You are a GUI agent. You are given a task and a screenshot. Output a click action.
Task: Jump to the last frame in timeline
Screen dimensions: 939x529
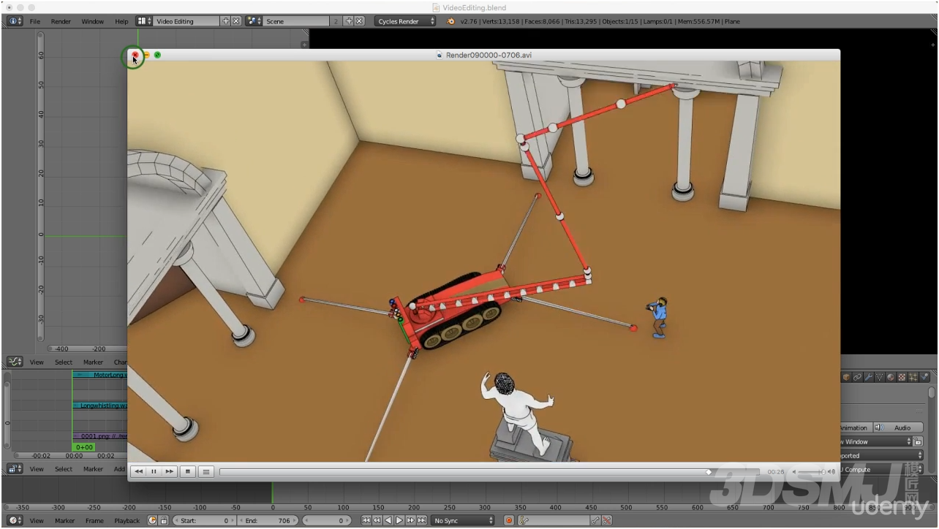tap(422, 520)
